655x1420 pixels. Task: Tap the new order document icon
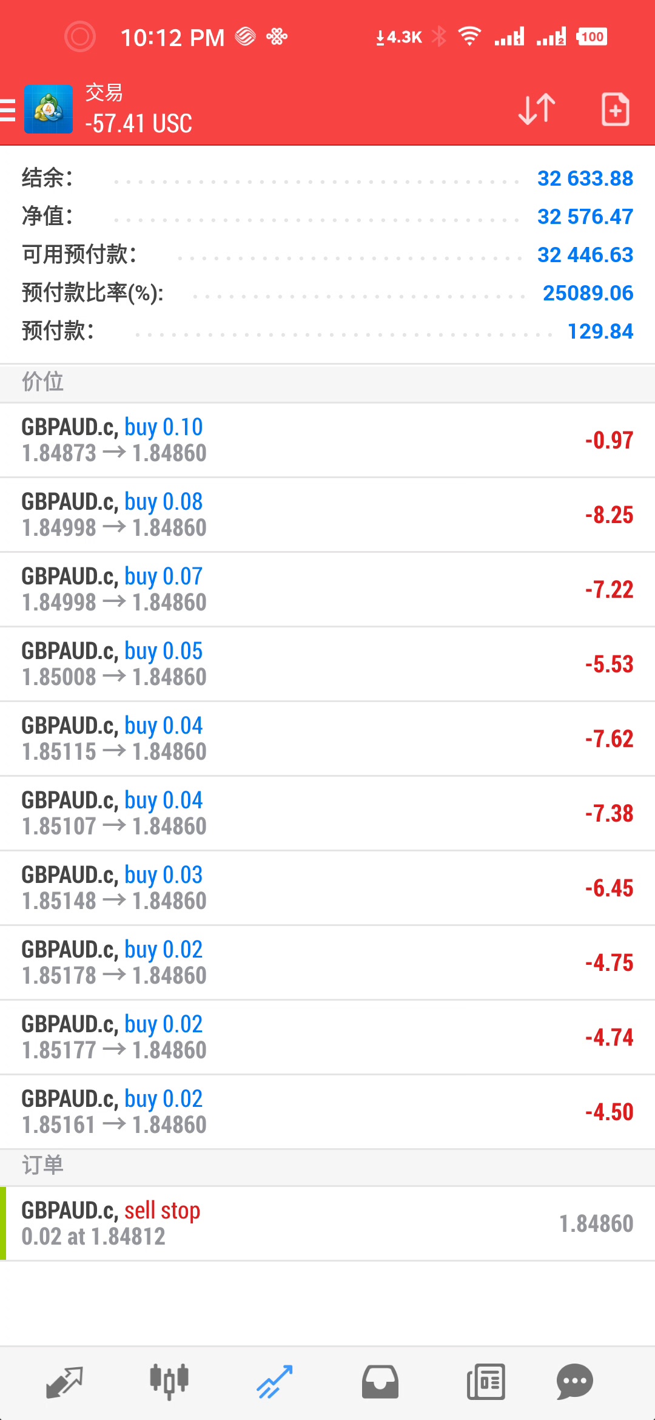tap(615, 109)
